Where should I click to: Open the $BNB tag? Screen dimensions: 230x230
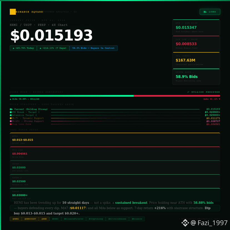[44, 219]
